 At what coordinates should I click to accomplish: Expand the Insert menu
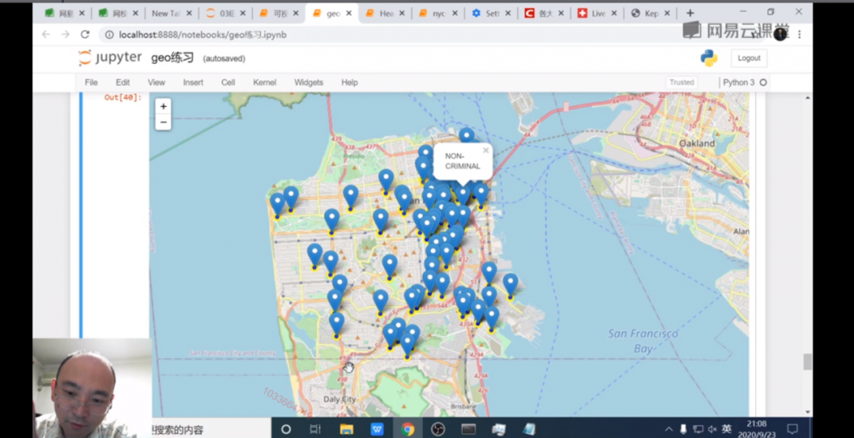pyautogui.click(x=193, y=82)
